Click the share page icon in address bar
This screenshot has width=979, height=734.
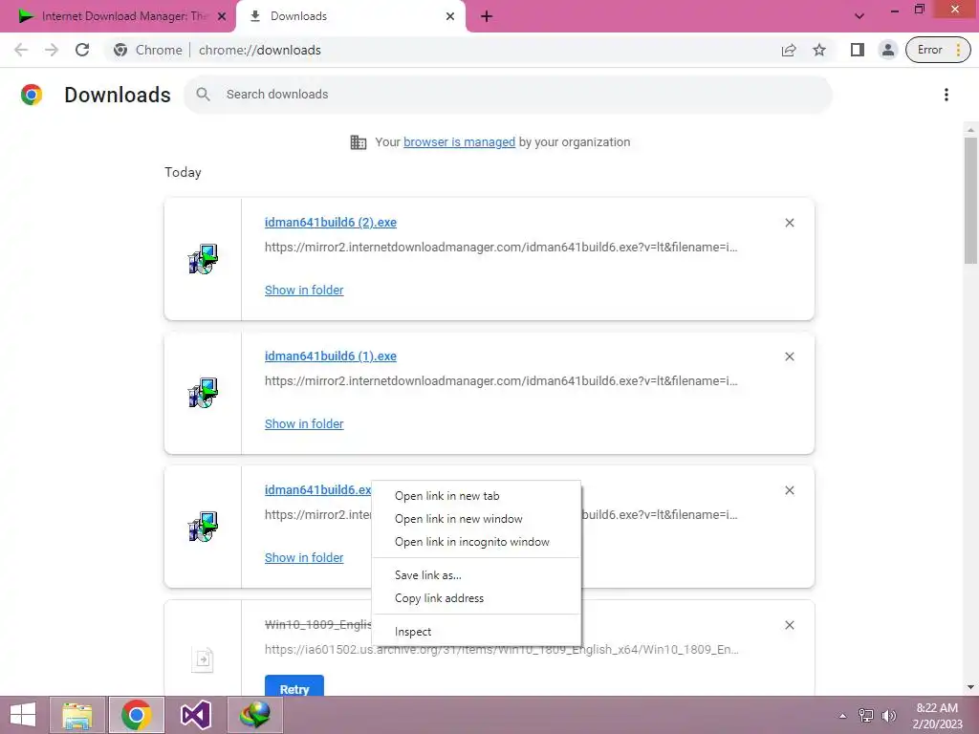coord(789,50)
